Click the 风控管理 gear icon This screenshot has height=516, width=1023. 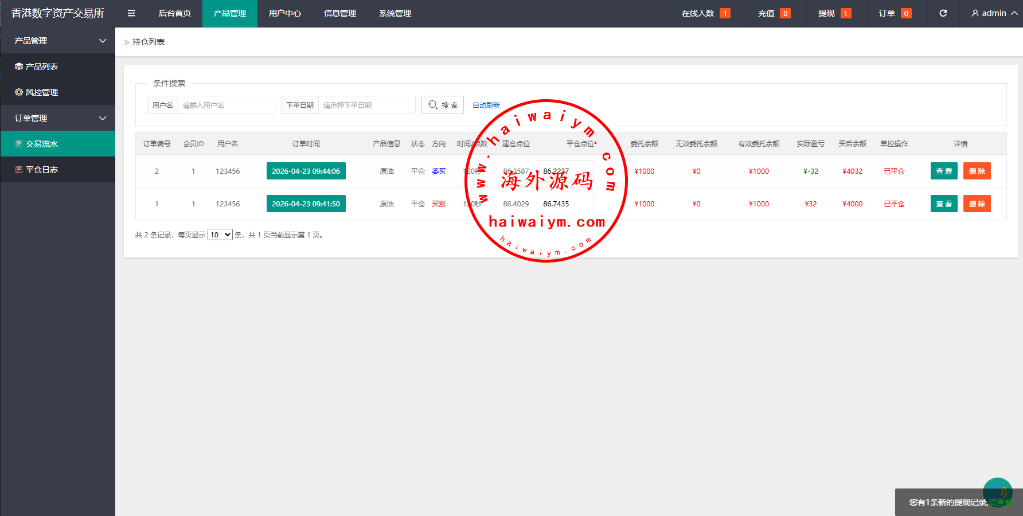point(19,92)
